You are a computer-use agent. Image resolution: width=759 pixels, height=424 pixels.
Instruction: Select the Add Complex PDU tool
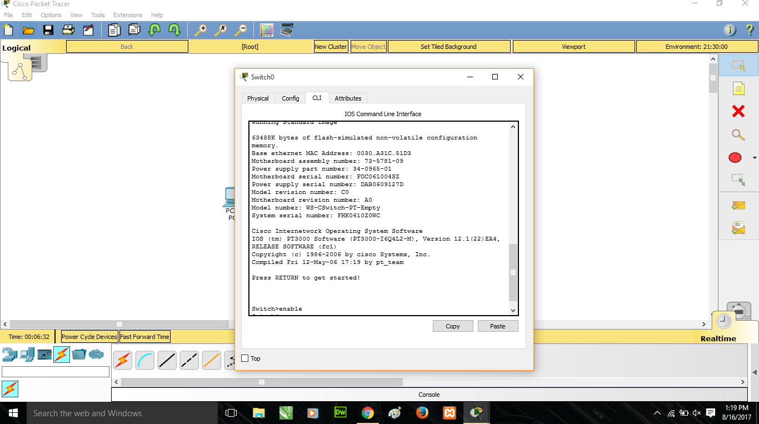pos(738,227)
